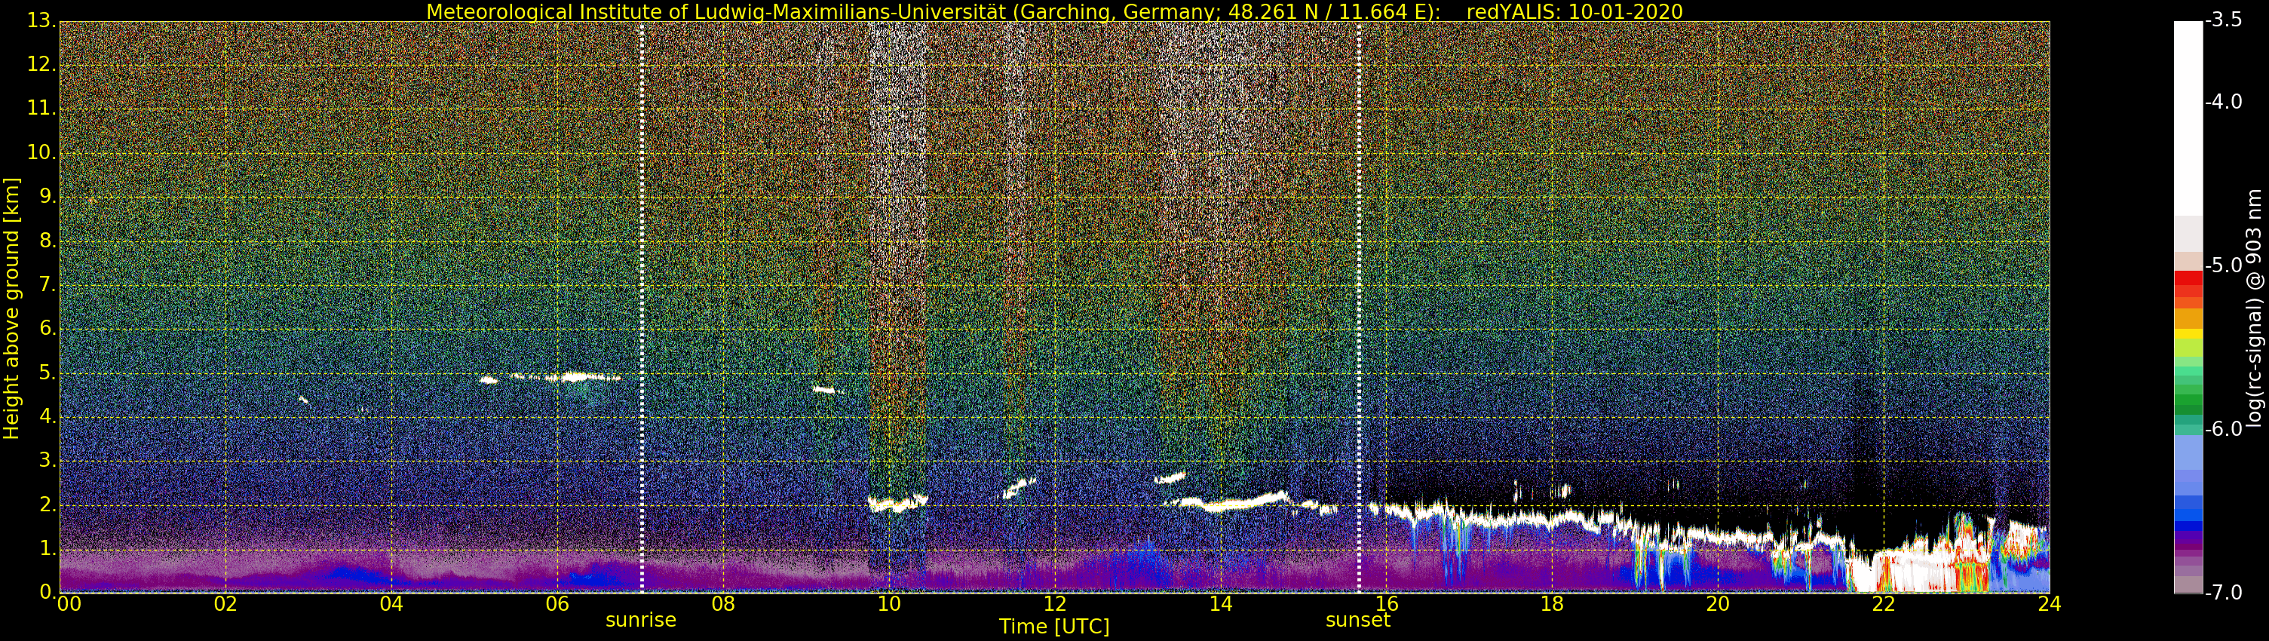Image resolution: width=2269 pixels, height=641 pixels.
Task: Click the 6. height tick label
Action: [48, 329]
